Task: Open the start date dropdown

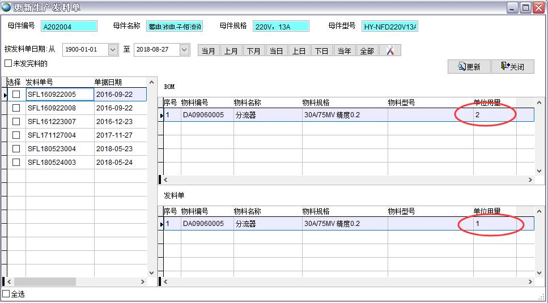Action: pos(112,50)
